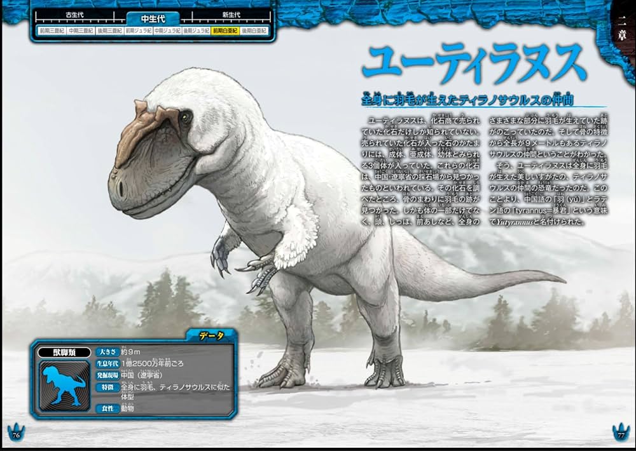This screenshot has height=451, width=636.
Task: Select the 後期白亜紀 period cell
Action: [254, 30]
